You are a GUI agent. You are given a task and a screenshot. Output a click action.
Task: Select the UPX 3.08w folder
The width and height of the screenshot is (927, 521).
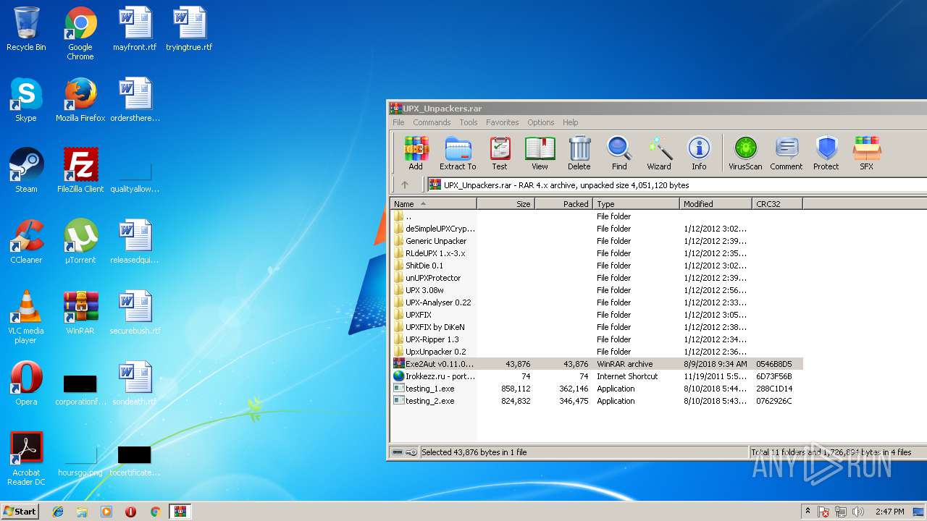[x=596, y=290]
